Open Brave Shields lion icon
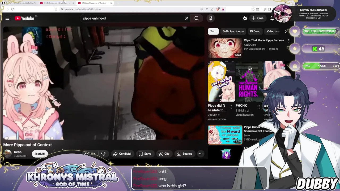Viewport: 340px width, 191px height. click(x=218, y=9)
